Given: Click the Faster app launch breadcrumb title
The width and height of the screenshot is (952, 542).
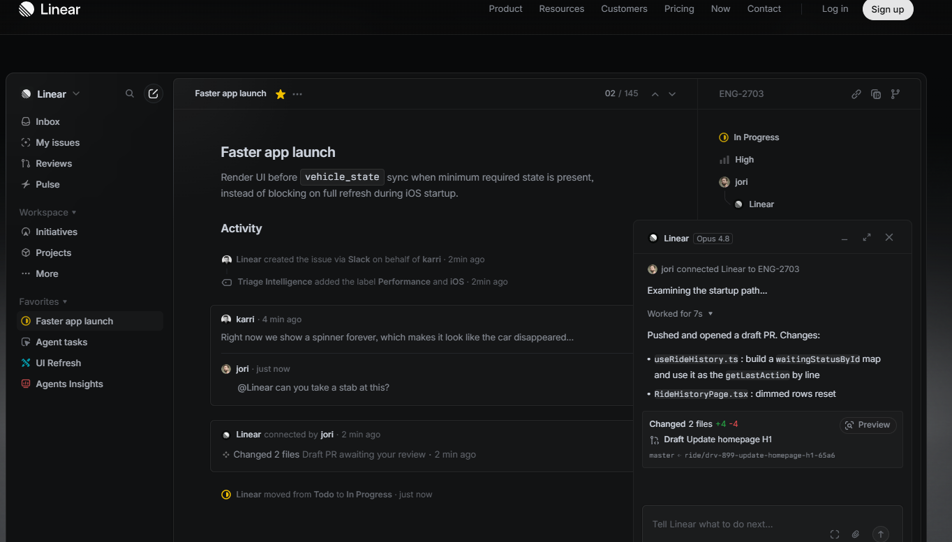Looking at the screenshot, I should [230, 93].
